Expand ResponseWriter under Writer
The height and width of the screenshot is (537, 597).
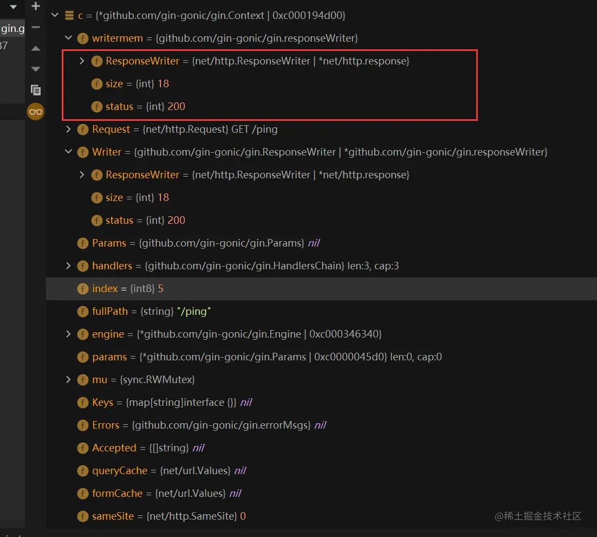tap(82, 174)
